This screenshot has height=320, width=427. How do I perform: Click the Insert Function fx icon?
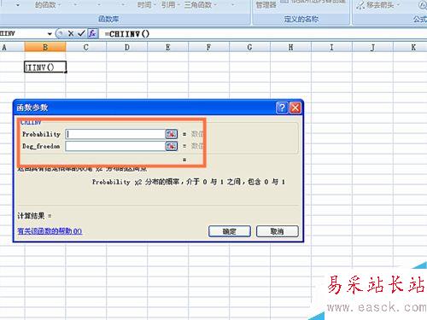coord(92,33)
